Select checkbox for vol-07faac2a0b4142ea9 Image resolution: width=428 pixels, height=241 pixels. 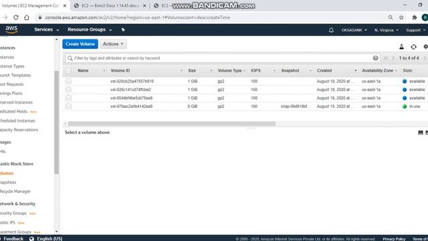click(x=68, y=106)
